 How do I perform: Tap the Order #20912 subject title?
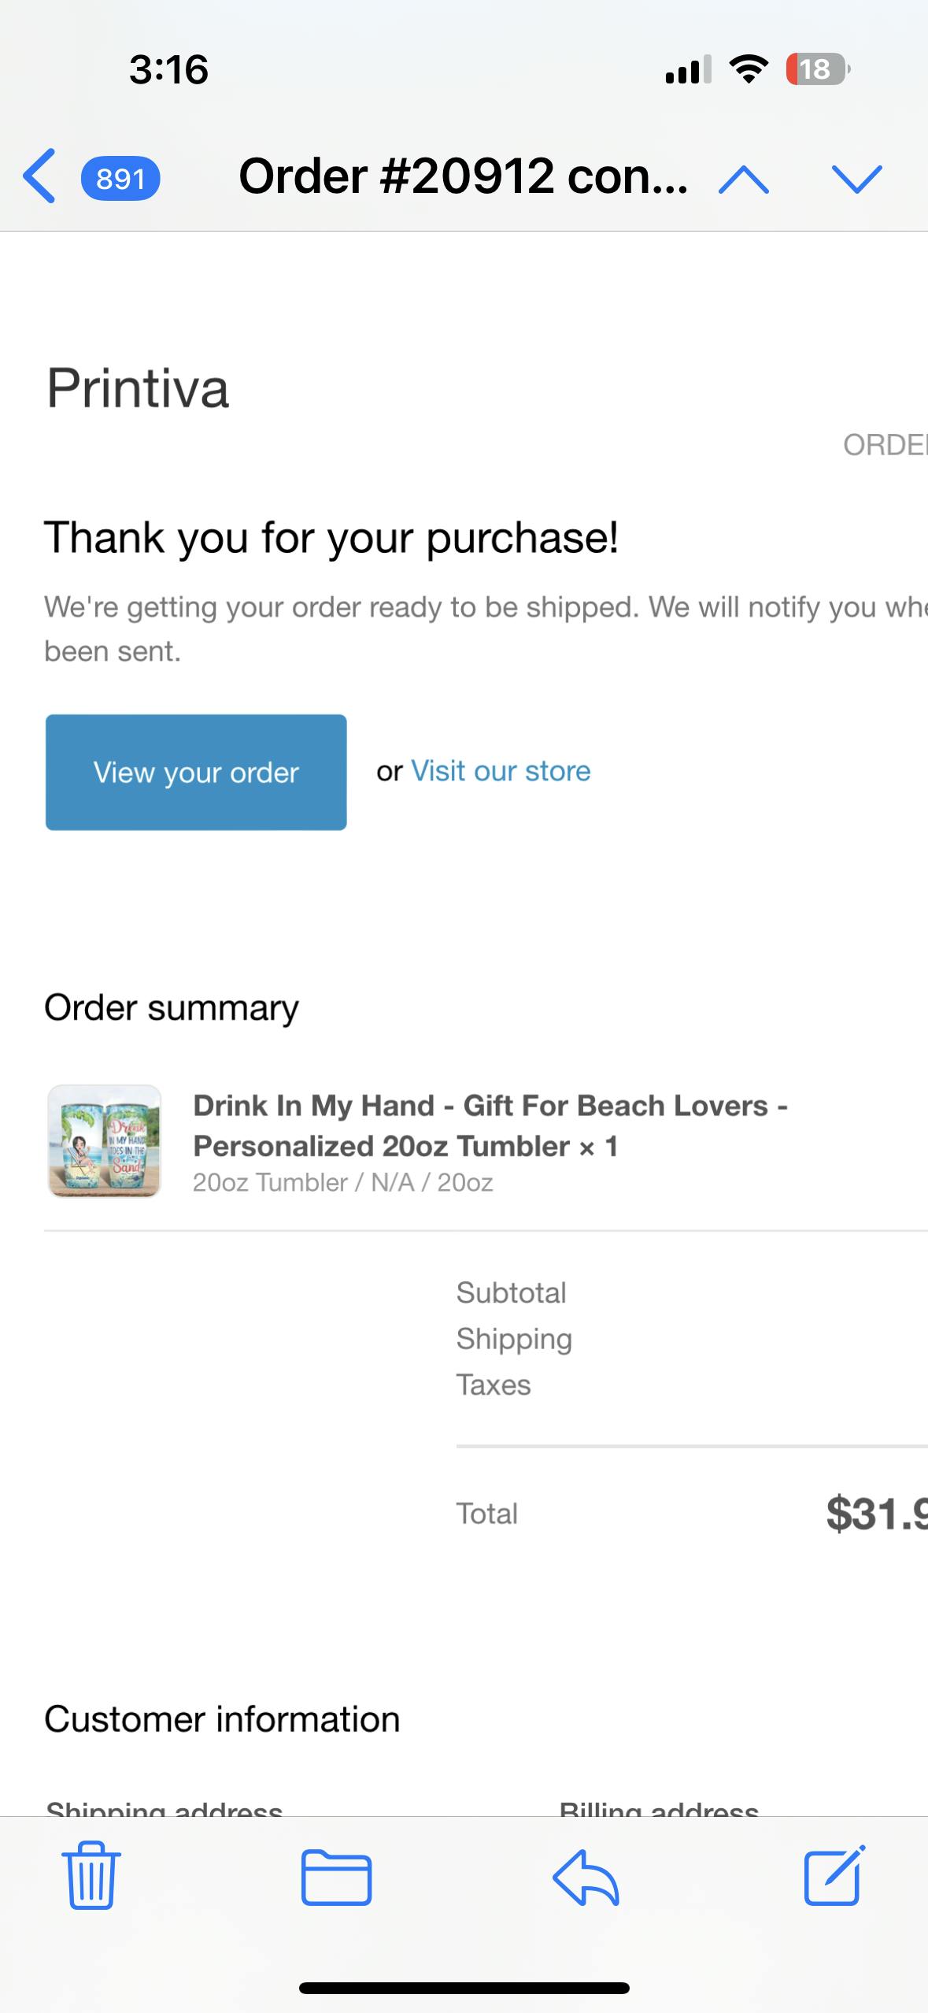click(463, 176)
